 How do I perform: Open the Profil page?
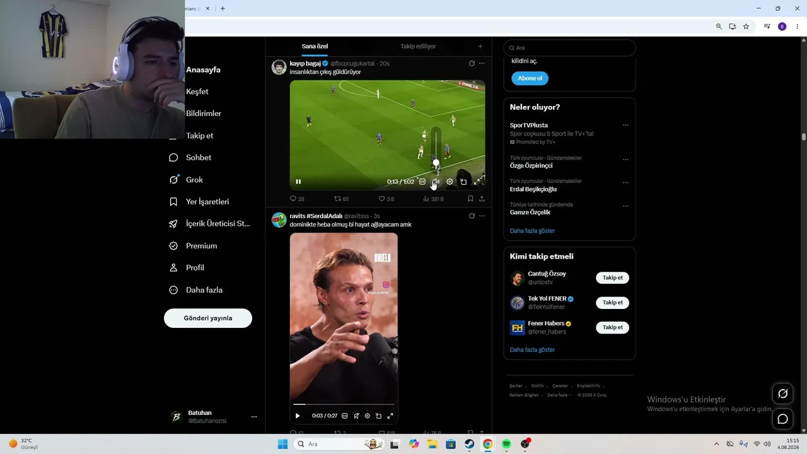(x=195, y=268)
